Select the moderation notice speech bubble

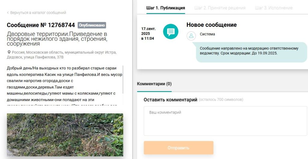(x=251, y=51)
